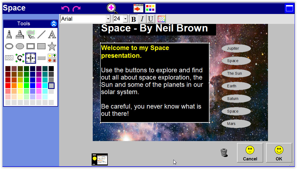
Task: Toggle italic formatting
Action: [x=142, y=19]
